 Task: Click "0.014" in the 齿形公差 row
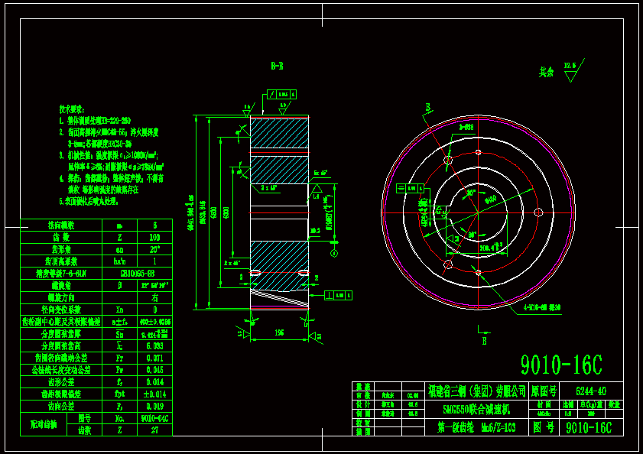pyautogui.click(x=154, y=382)
